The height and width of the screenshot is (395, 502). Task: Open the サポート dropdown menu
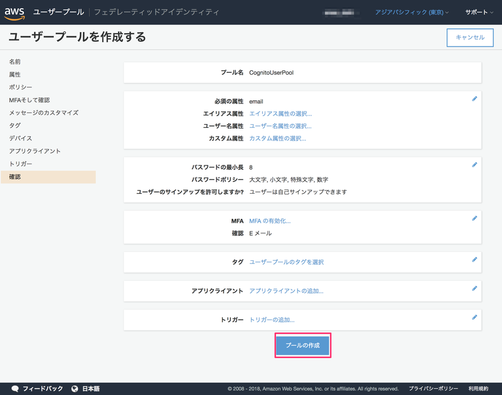pos(479,12)
